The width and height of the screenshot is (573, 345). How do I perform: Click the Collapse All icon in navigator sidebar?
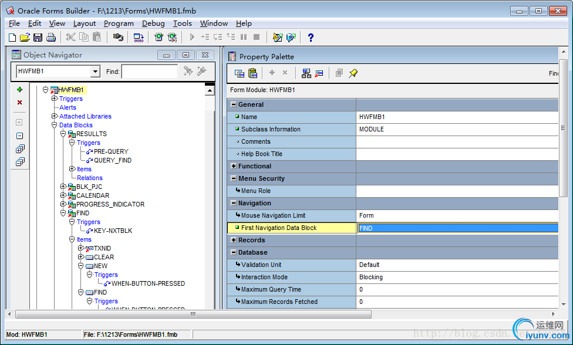click(x=20, y=162)
